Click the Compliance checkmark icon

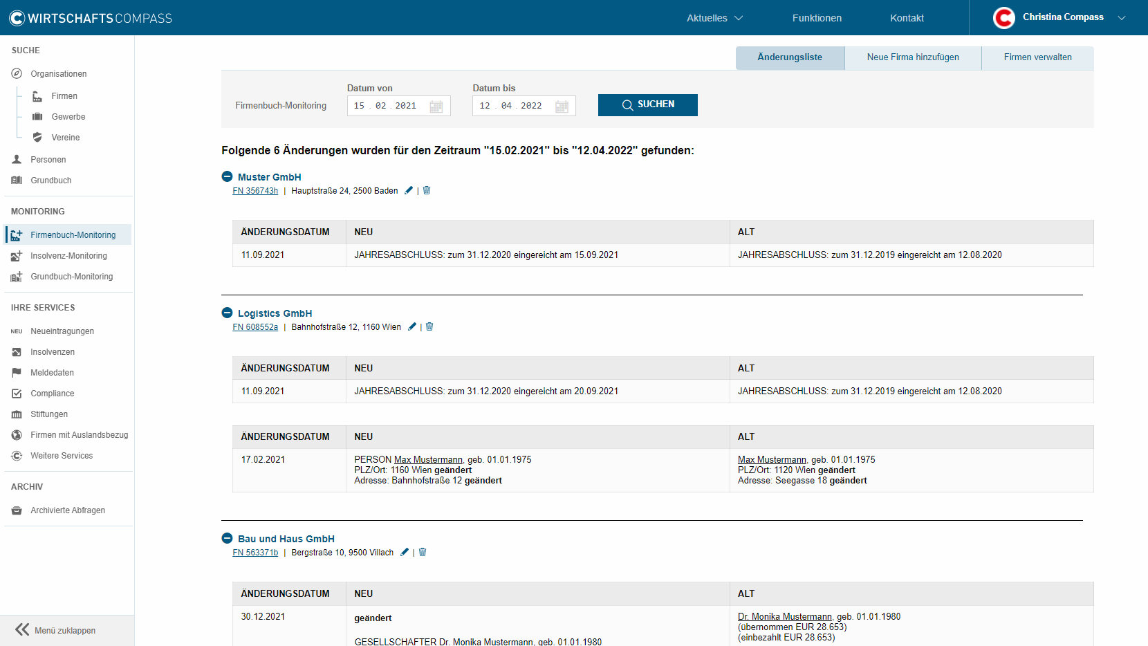coord(17,394)
